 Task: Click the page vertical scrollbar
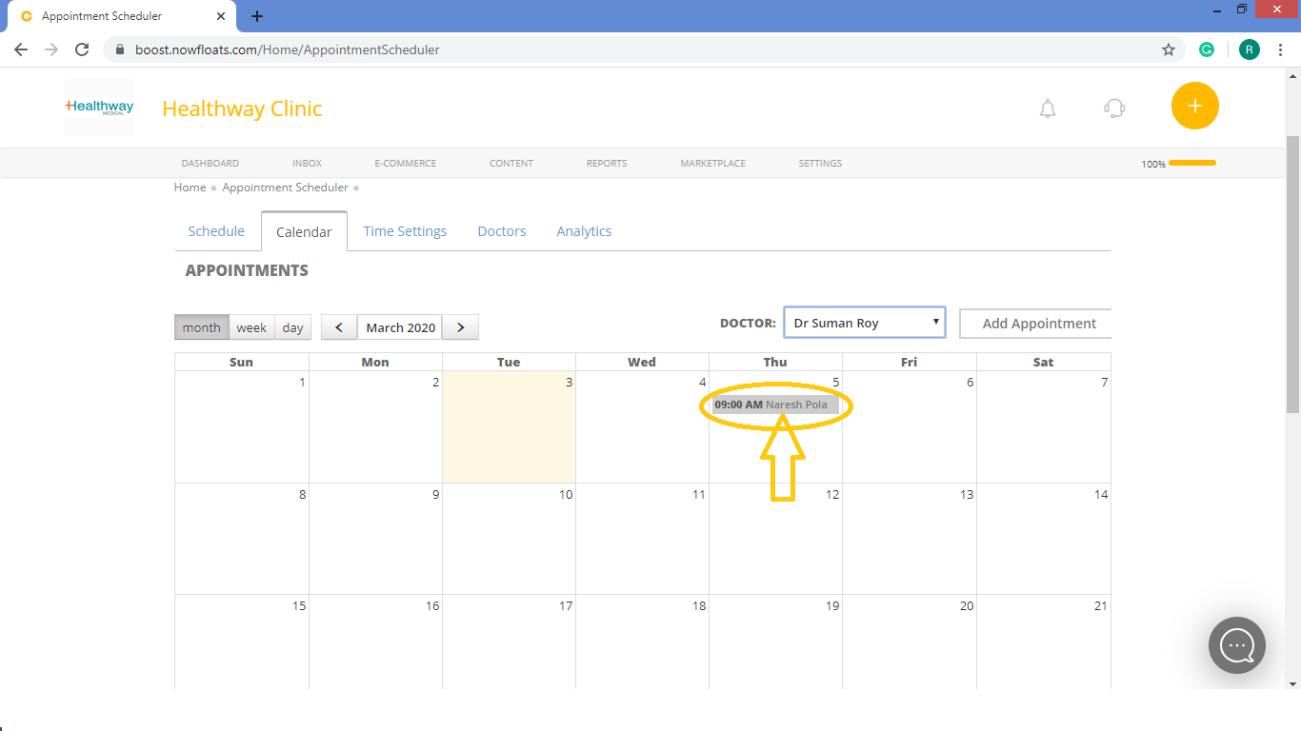1292,274
